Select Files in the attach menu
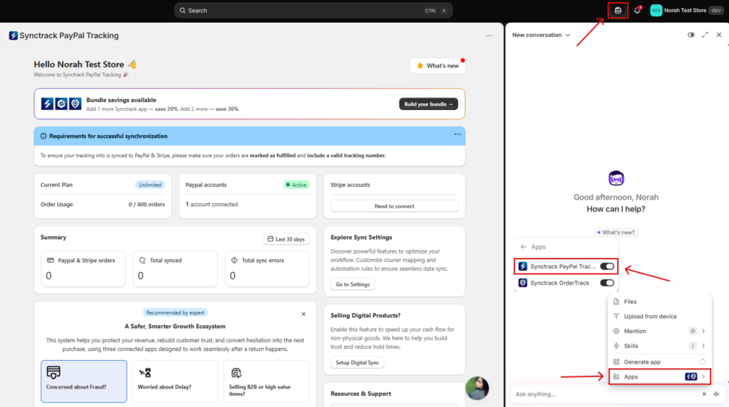 (659, 302)
